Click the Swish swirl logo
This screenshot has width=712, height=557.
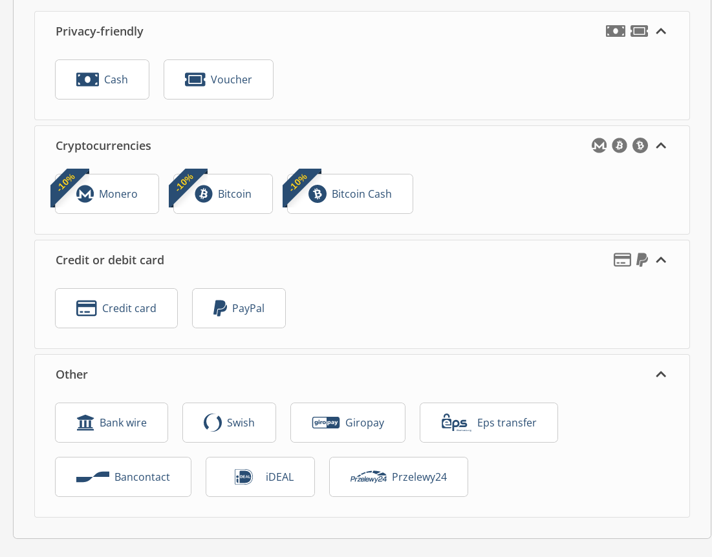click(213, 423)
